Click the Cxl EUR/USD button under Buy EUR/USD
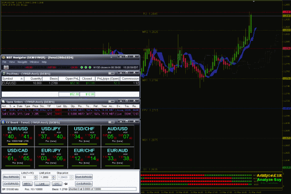Viewport: 291px width, 194px height. click(11, 184)
